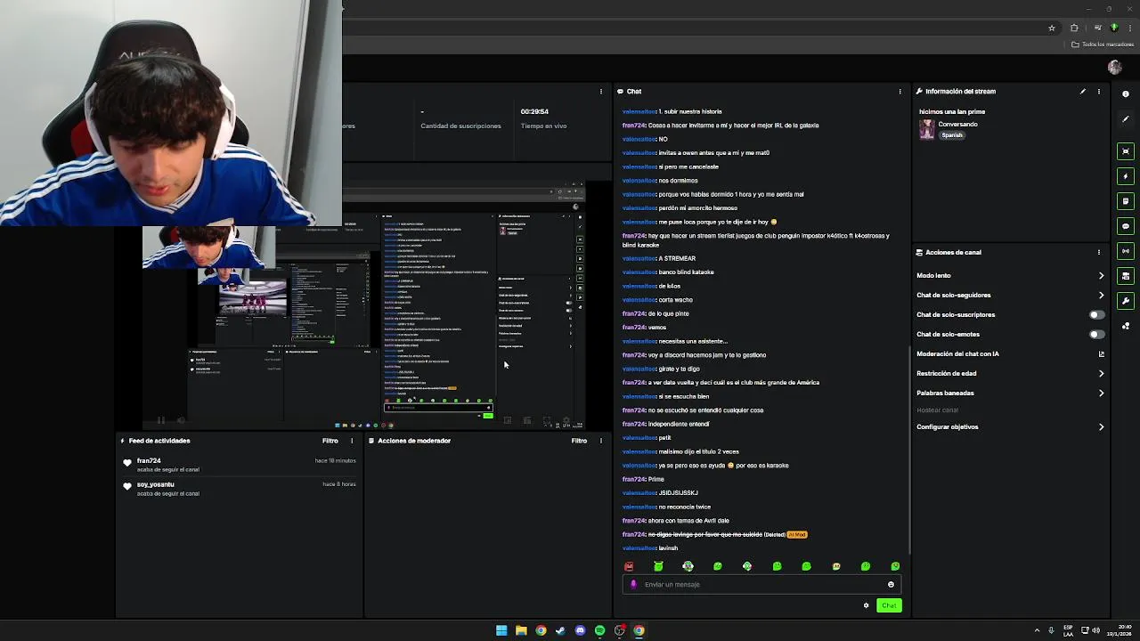Open chat settings gear beside Chat button
The height and width of the screenshot is (641, 1140).
(866, 605)
